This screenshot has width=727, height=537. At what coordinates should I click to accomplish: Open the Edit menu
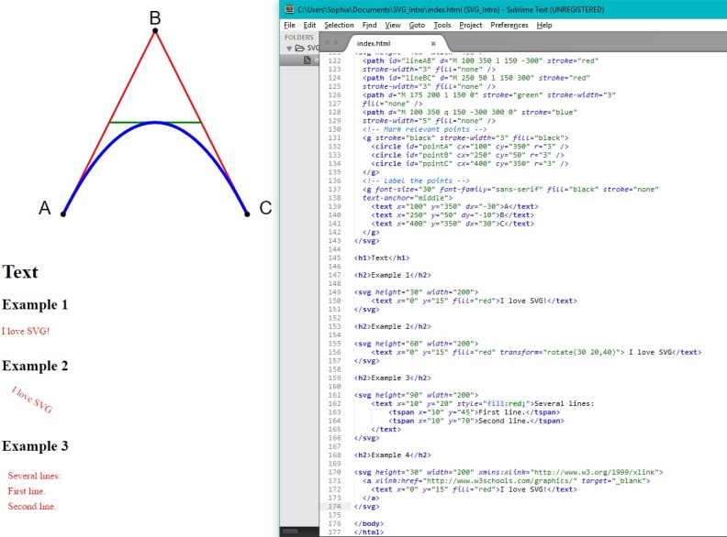pos(309,25)
